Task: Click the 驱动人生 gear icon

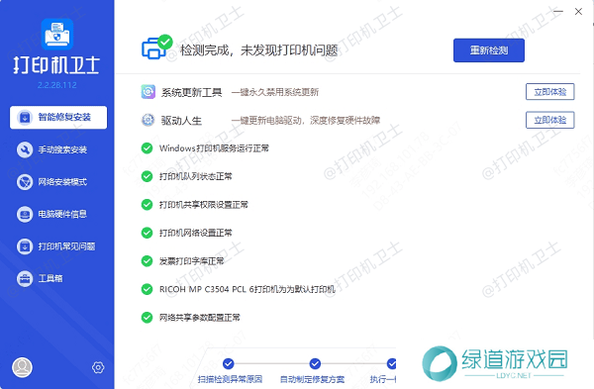Action: 148,120
